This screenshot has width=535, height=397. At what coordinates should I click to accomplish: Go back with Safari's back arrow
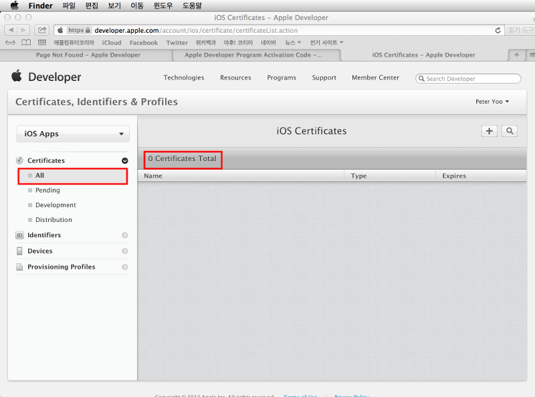[11, 30]
